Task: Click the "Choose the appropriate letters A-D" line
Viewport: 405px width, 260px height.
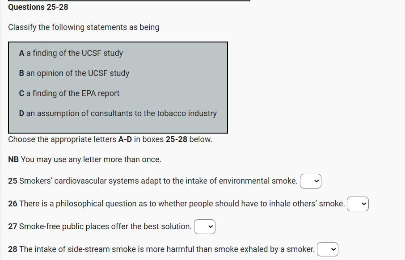Action: 110,139
